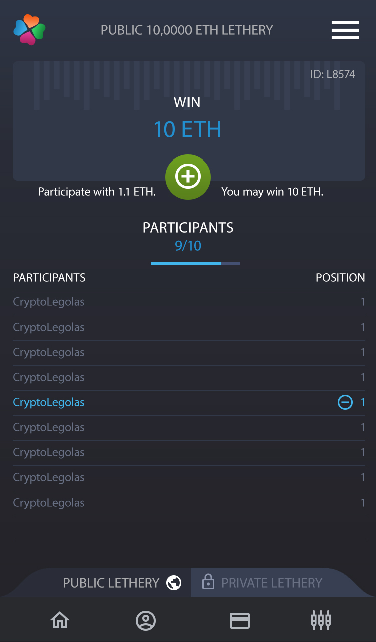Click the lethery ID L8574 label

[x=332, y=74]
